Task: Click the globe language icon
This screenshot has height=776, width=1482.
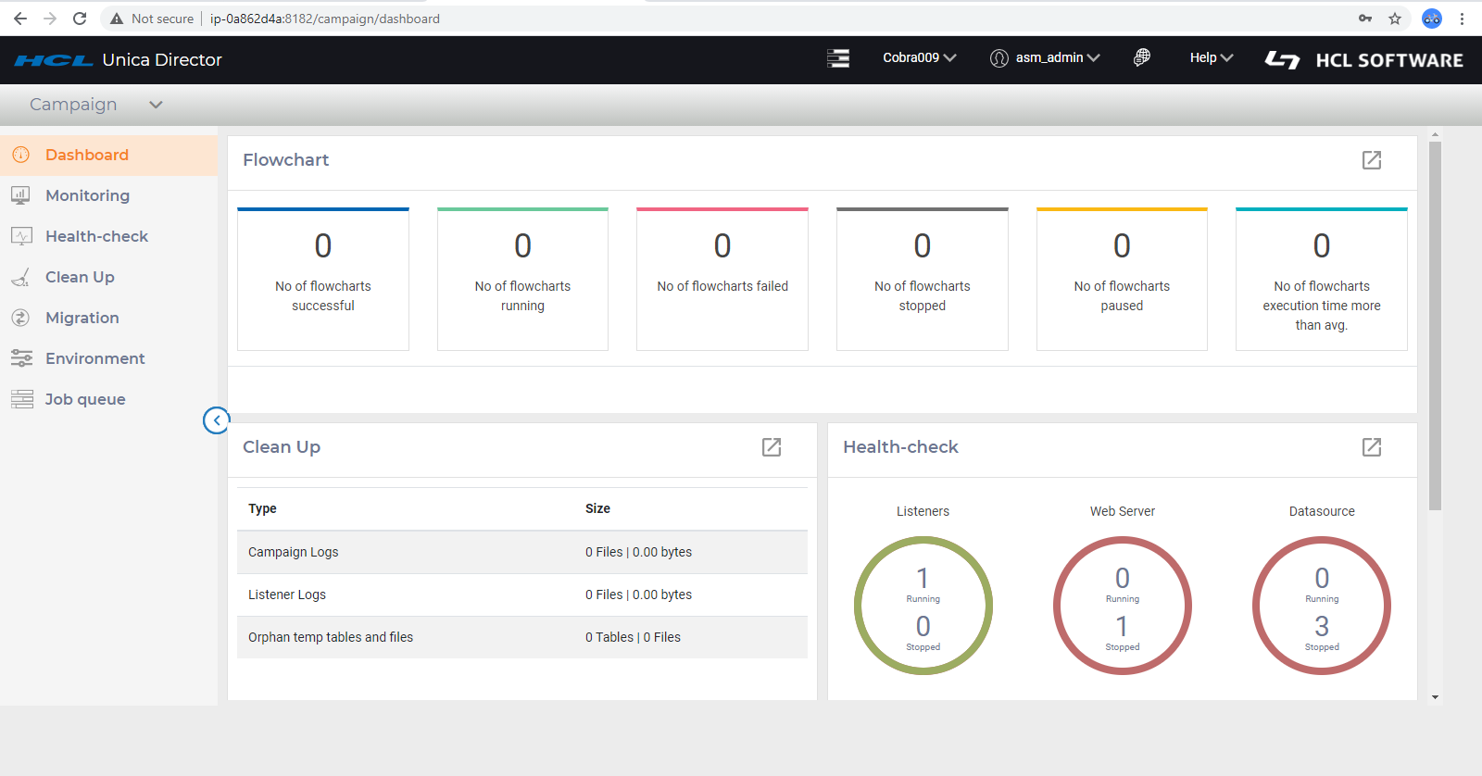Action: (x=1141, y=57)
